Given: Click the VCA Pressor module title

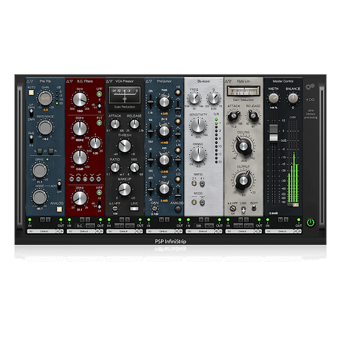Looking at the screenshot, I should tap(125, 81).
